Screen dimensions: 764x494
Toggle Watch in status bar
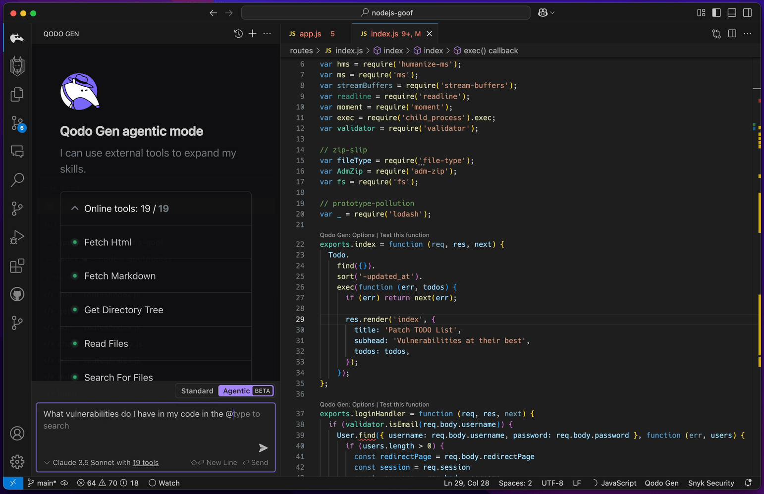[x=164, y=483]
